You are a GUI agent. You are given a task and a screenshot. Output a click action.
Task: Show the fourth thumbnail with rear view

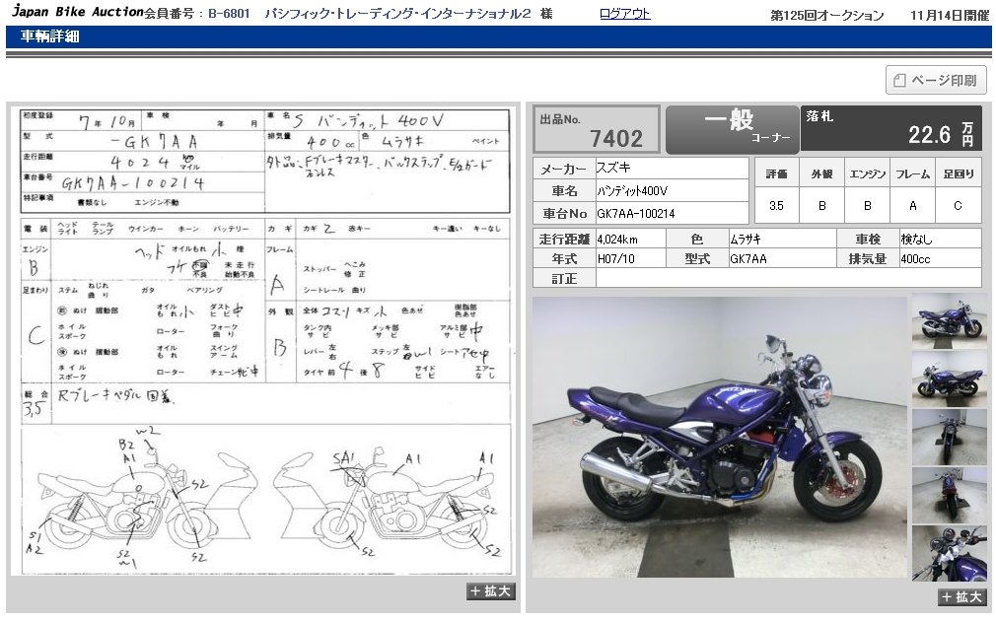pyautogui.click(x=949, y=496)
